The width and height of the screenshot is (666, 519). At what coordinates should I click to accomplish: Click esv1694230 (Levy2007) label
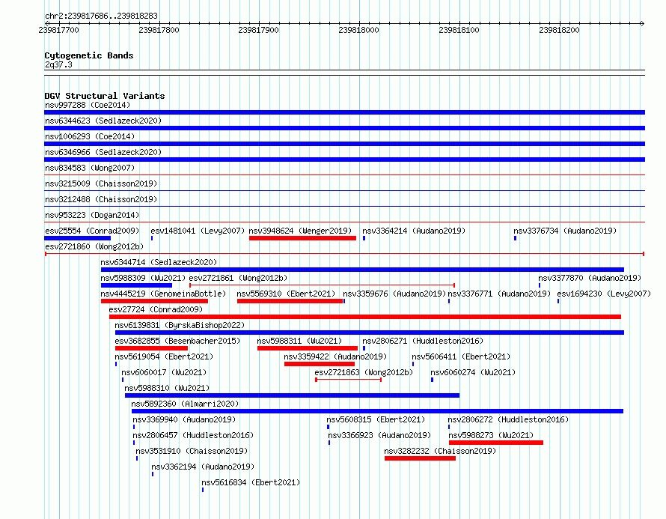click(604, 294)
